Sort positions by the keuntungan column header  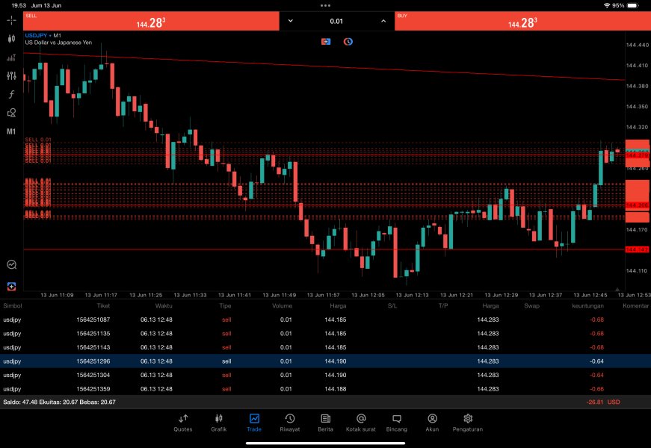pyautogui.click(x=587, y=305)
